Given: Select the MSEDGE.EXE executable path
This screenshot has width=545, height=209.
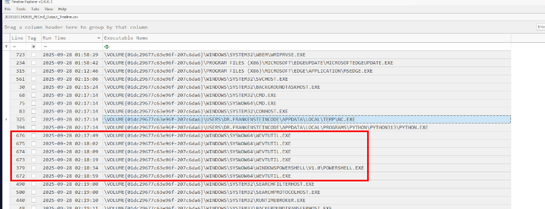Looking at the screenshot, I should tap(238, 71).
